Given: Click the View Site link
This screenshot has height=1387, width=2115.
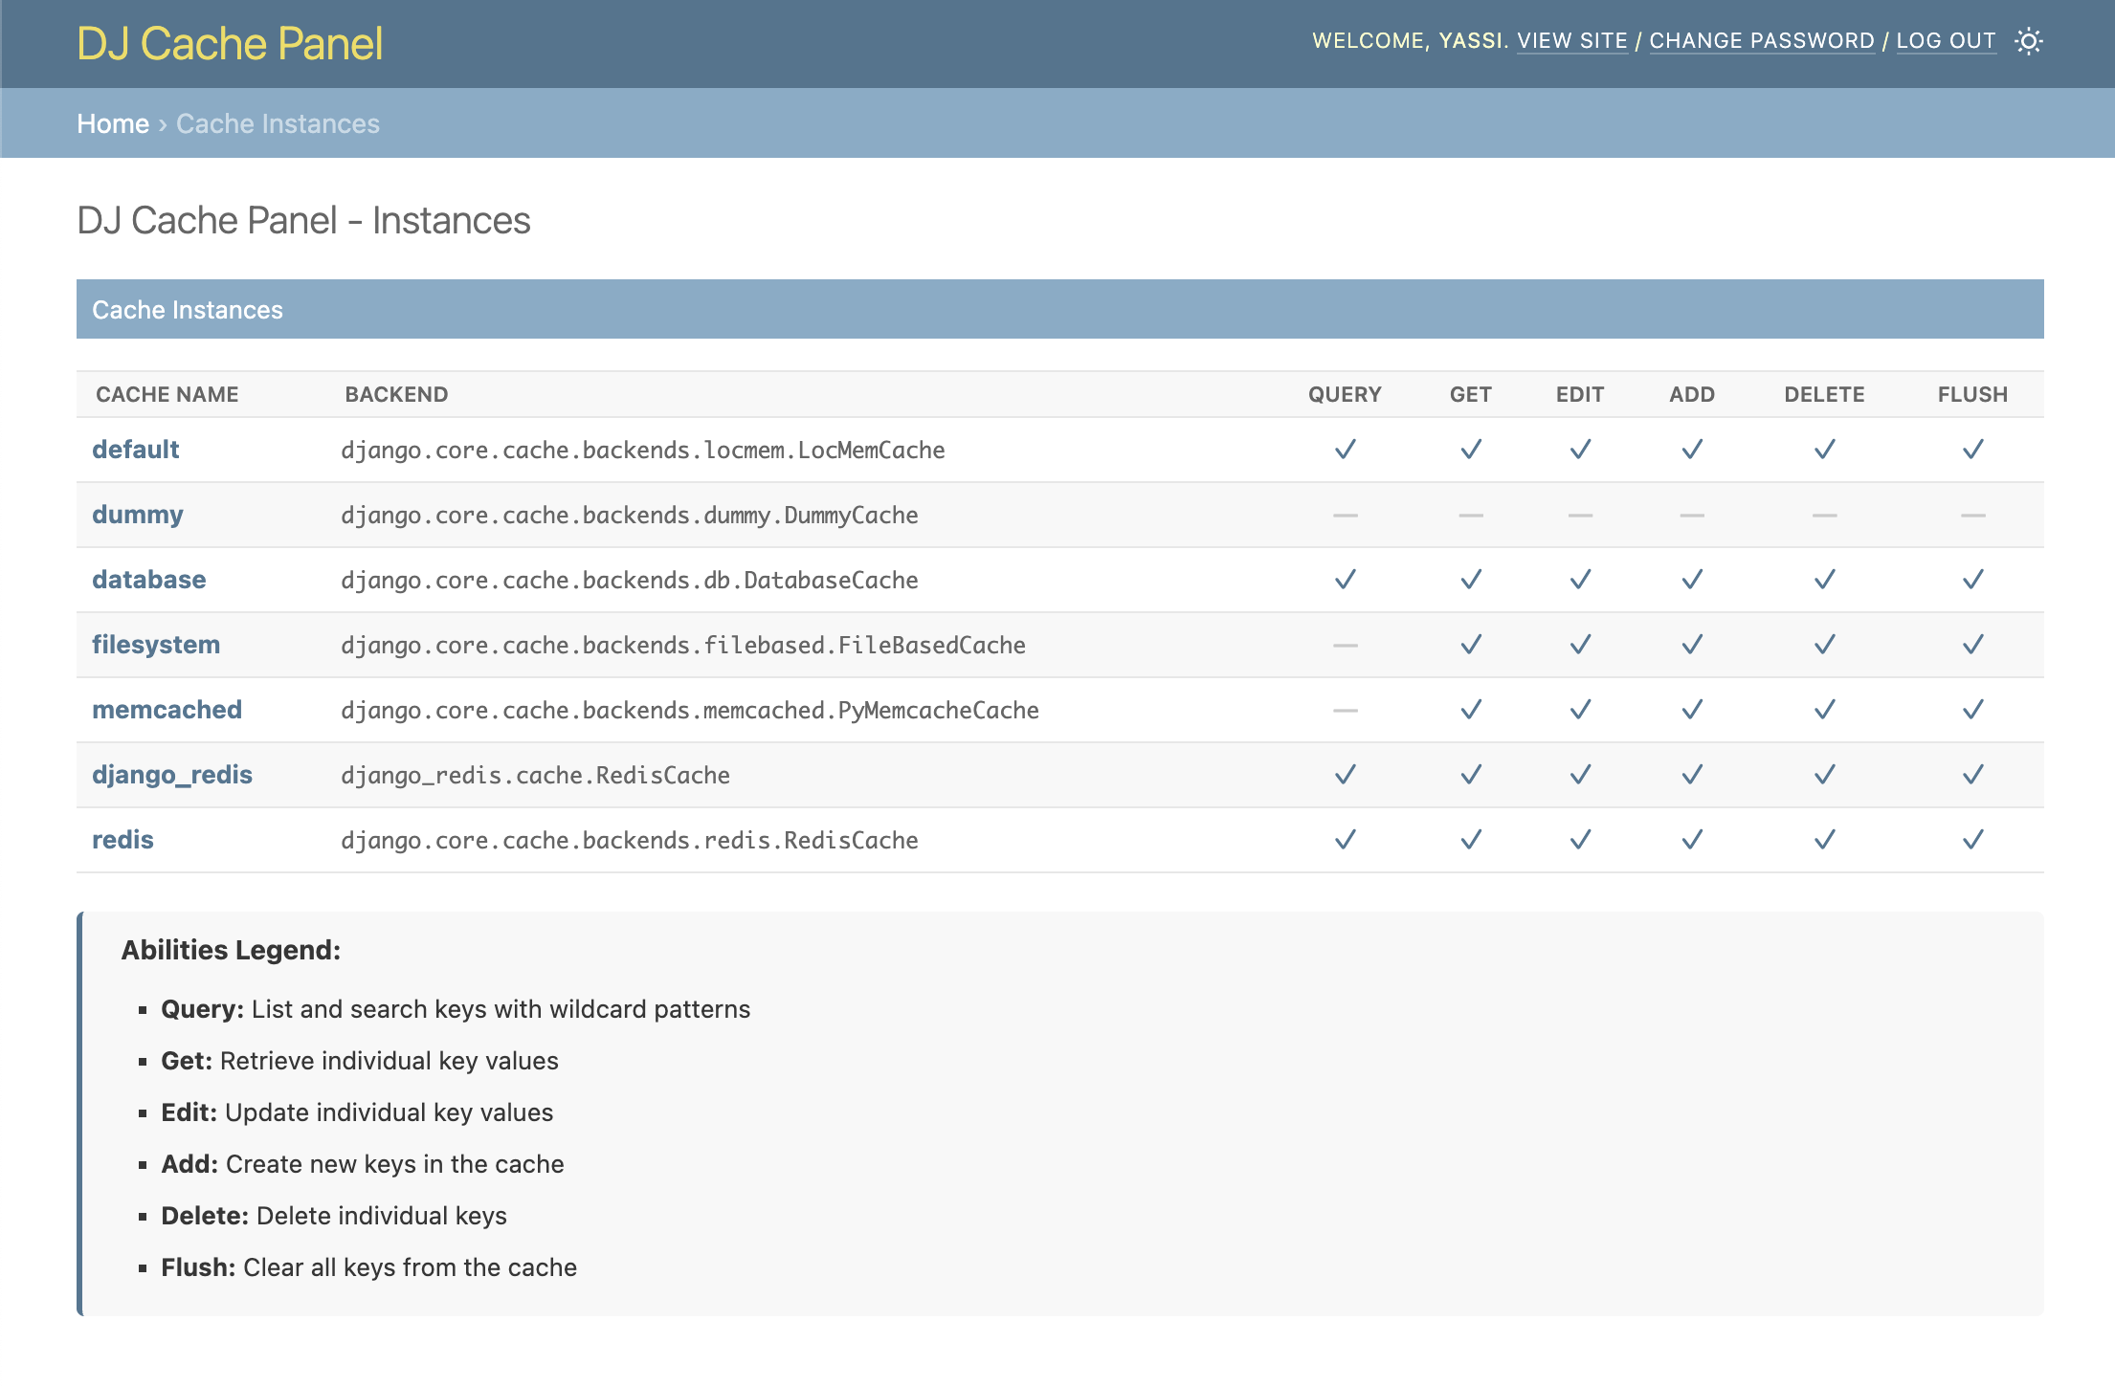Looking at the screenshot, I should click(x=1571, y=41).
